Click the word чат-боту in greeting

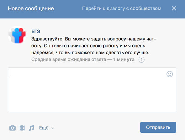tap(151, 39)
